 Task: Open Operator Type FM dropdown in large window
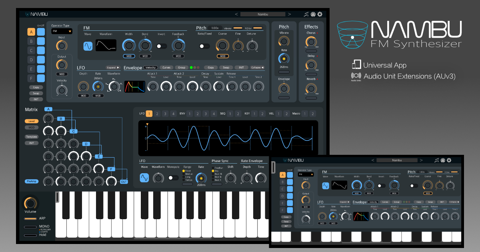[62, 31]
